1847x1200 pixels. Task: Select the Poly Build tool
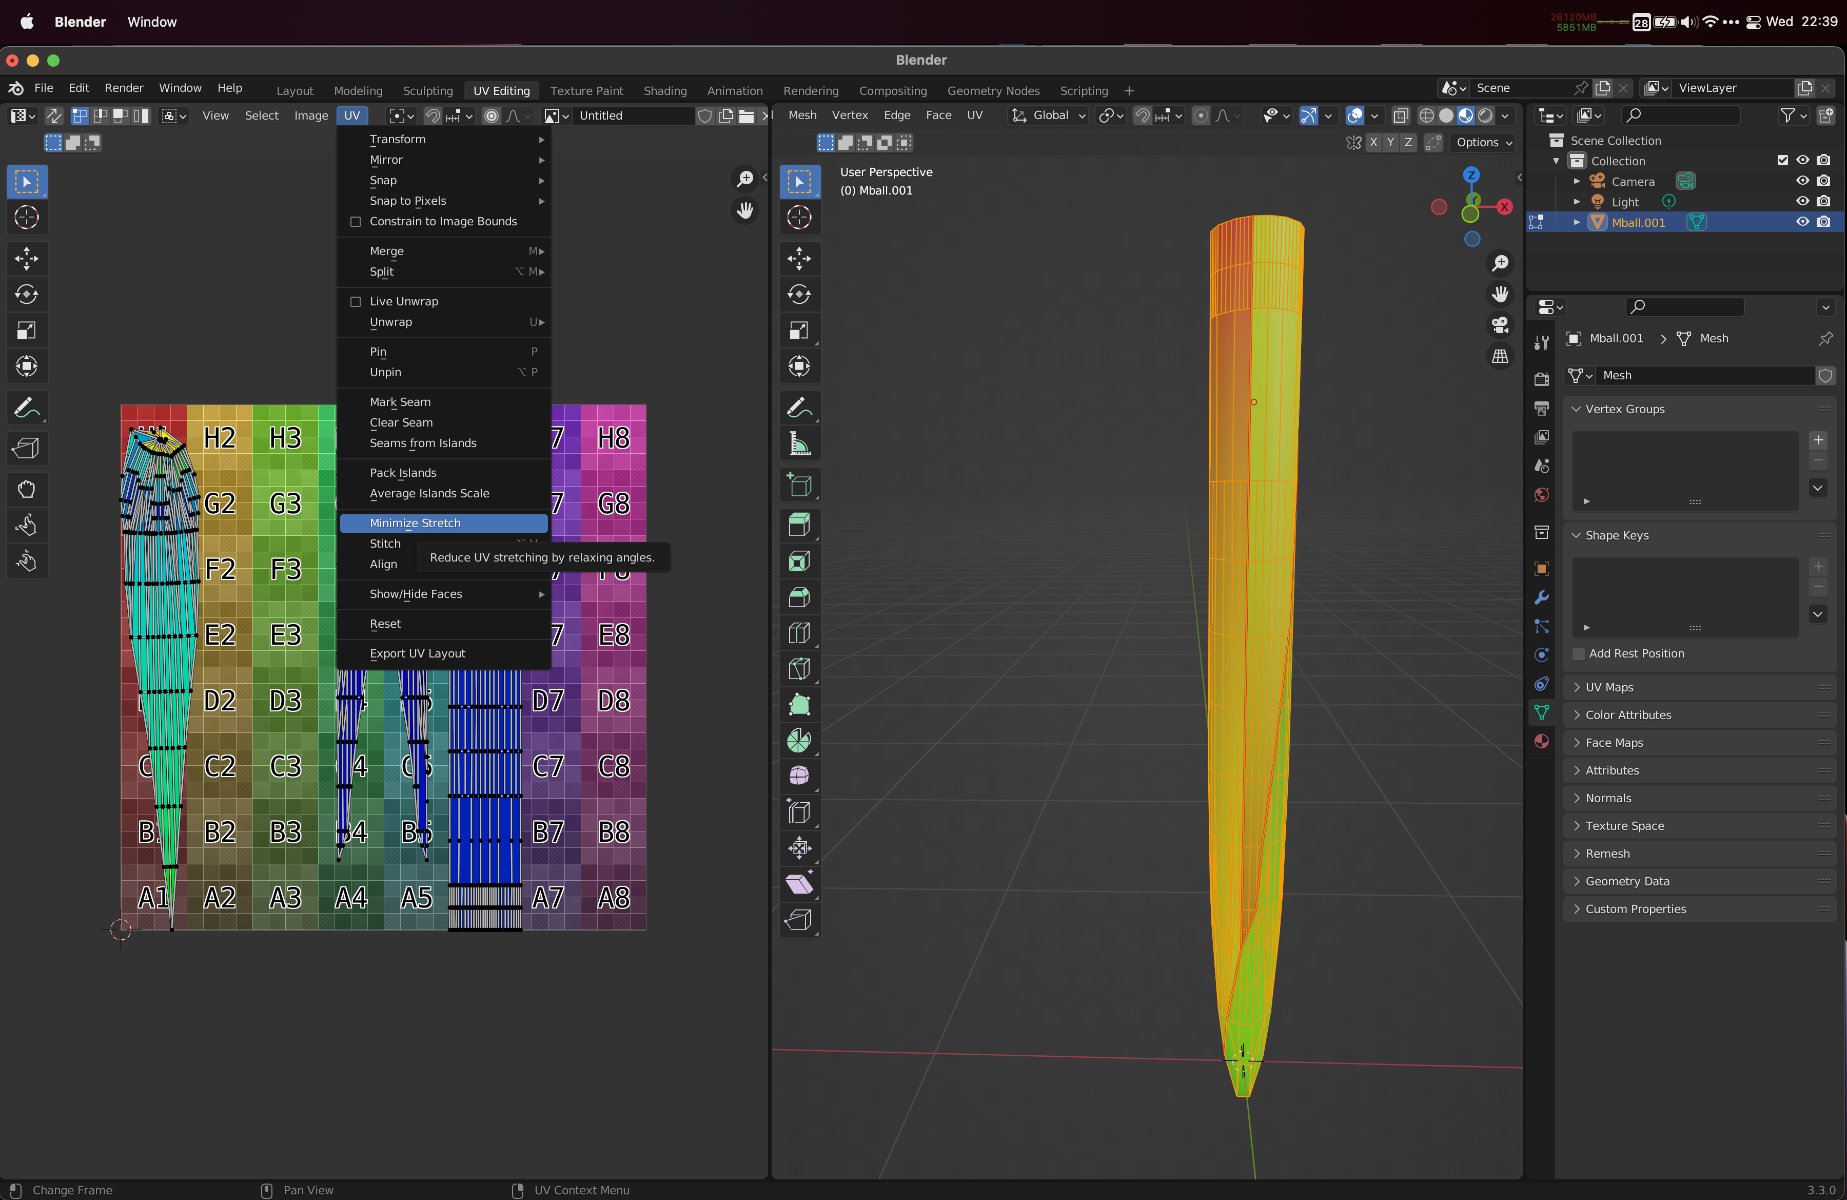coord(799,705)
